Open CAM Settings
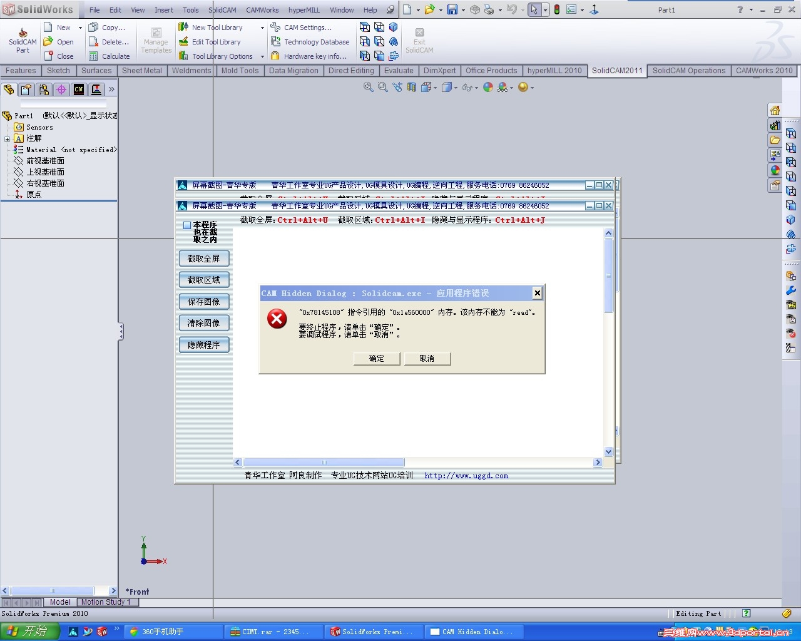The image size is (801, 641). click(x=301, y=28)
